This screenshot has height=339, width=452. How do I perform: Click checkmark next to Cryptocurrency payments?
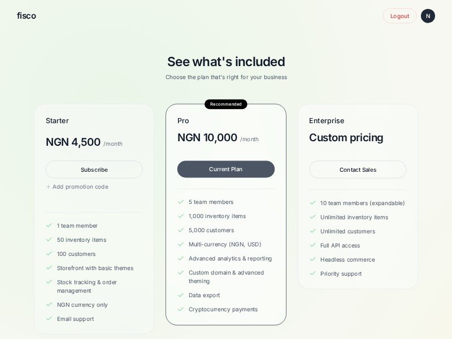[x=181, y=309]
